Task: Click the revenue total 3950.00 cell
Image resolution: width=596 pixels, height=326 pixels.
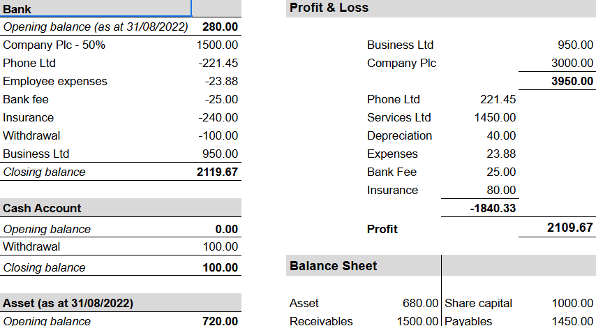Action: [x=557, y=81]
